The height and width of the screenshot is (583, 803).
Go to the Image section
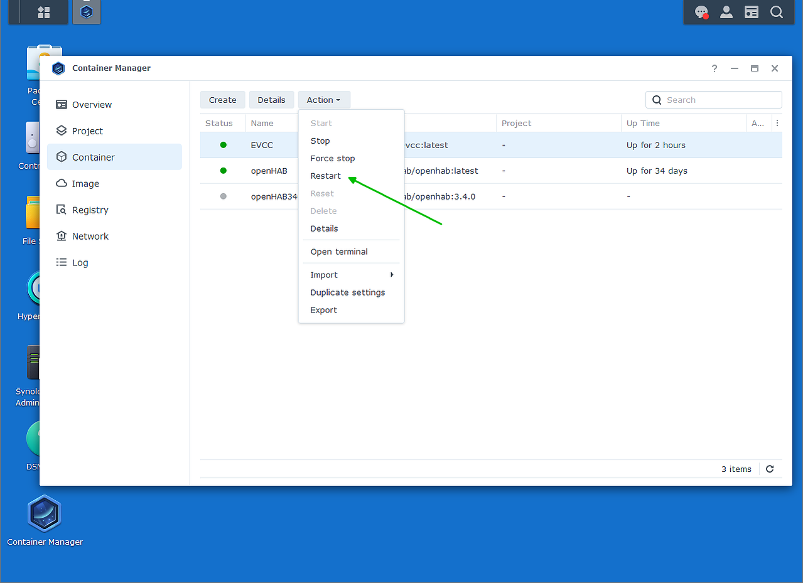click(x=114, y=184)
